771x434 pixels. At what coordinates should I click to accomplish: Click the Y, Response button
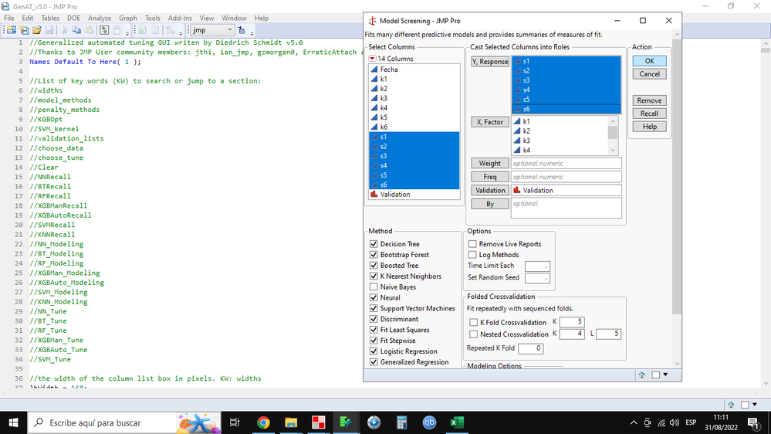[490, 62]
